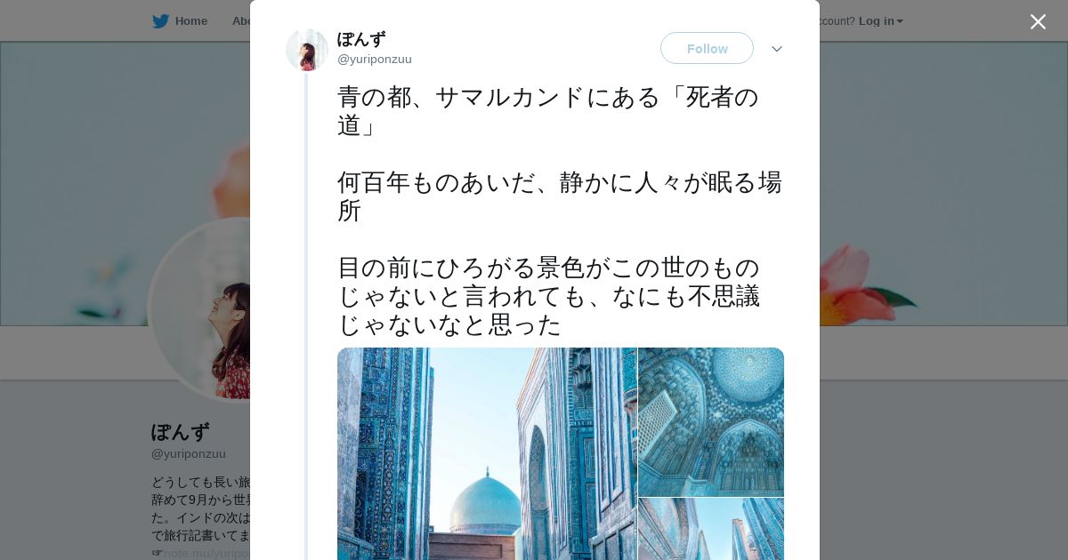This screenshot has width=1068, height=560.
Task: Close the tweet popup with the X
Action: point(1038,21)
